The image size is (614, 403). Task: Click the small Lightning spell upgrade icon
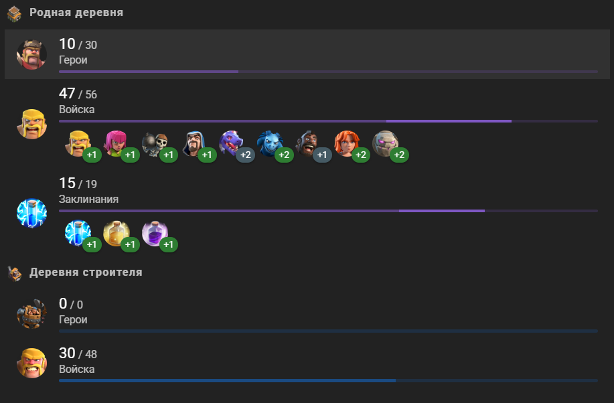pyautogui.click(x=78, y=234)
